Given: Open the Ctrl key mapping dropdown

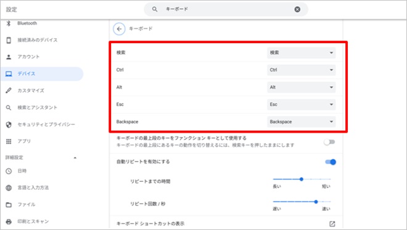Looking at the screenshot, I should coord(301,70).
